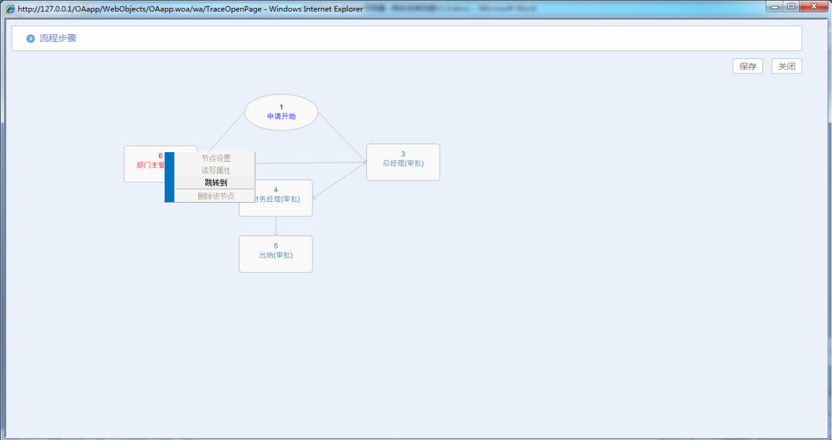Click the round arrow icon beside 流程步骤
832x440 pixels.
click(30, 39)
